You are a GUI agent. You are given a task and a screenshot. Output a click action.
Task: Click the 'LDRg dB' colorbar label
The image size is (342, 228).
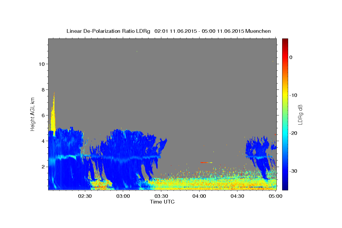(300, 115)
